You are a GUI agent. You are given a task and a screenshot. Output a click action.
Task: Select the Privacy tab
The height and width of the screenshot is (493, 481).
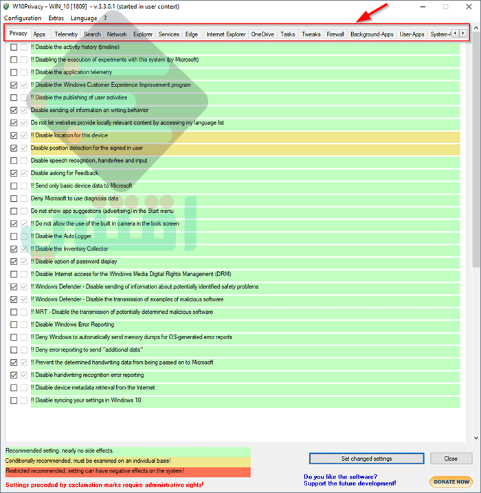(x=19, y=34)
